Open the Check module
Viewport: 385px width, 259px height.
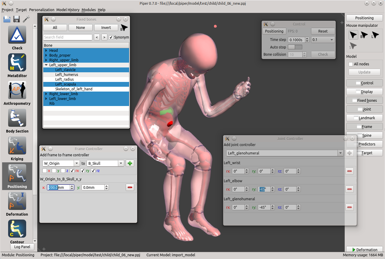click(17, 35)
